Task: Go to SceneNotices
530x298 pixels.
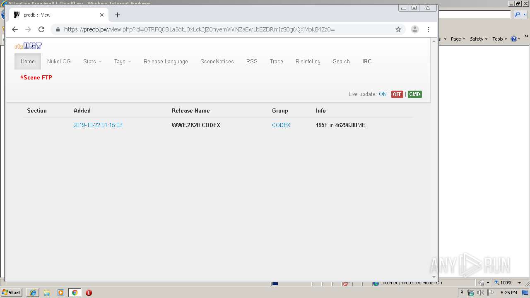Action: tap(217, 61)
